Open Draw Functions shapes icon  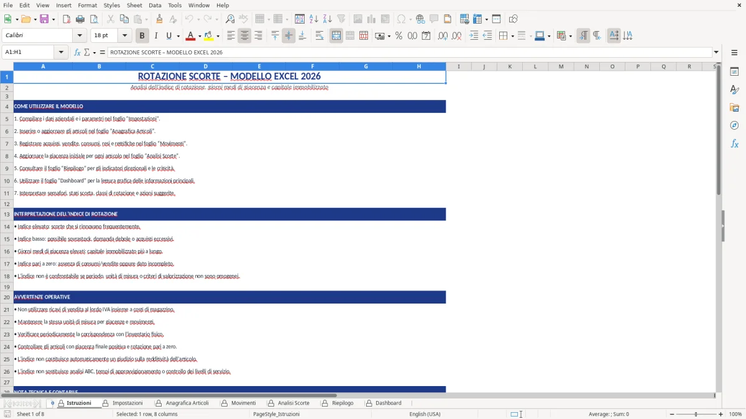[513, 19]
